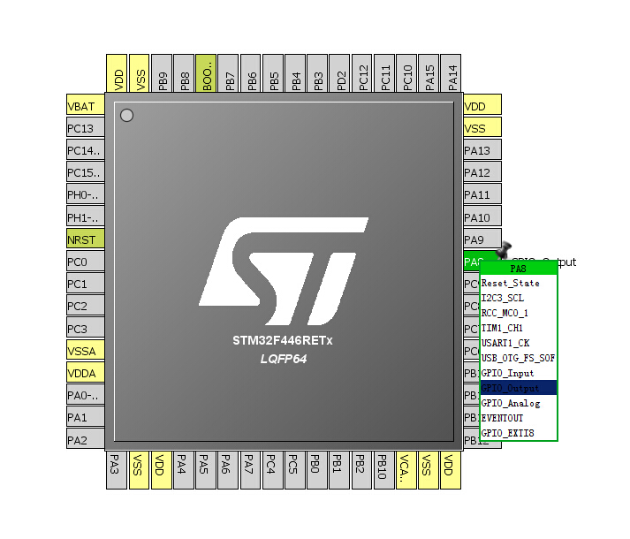This screenshot has height=539, width=630.
Task: Click pin PC11
Action: coord(384,73)
